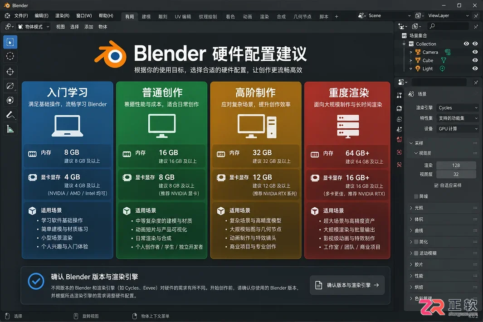Switch to the 建模 workspace tab
This screenshot has width=483, height=322.
(x=146, y=17)
